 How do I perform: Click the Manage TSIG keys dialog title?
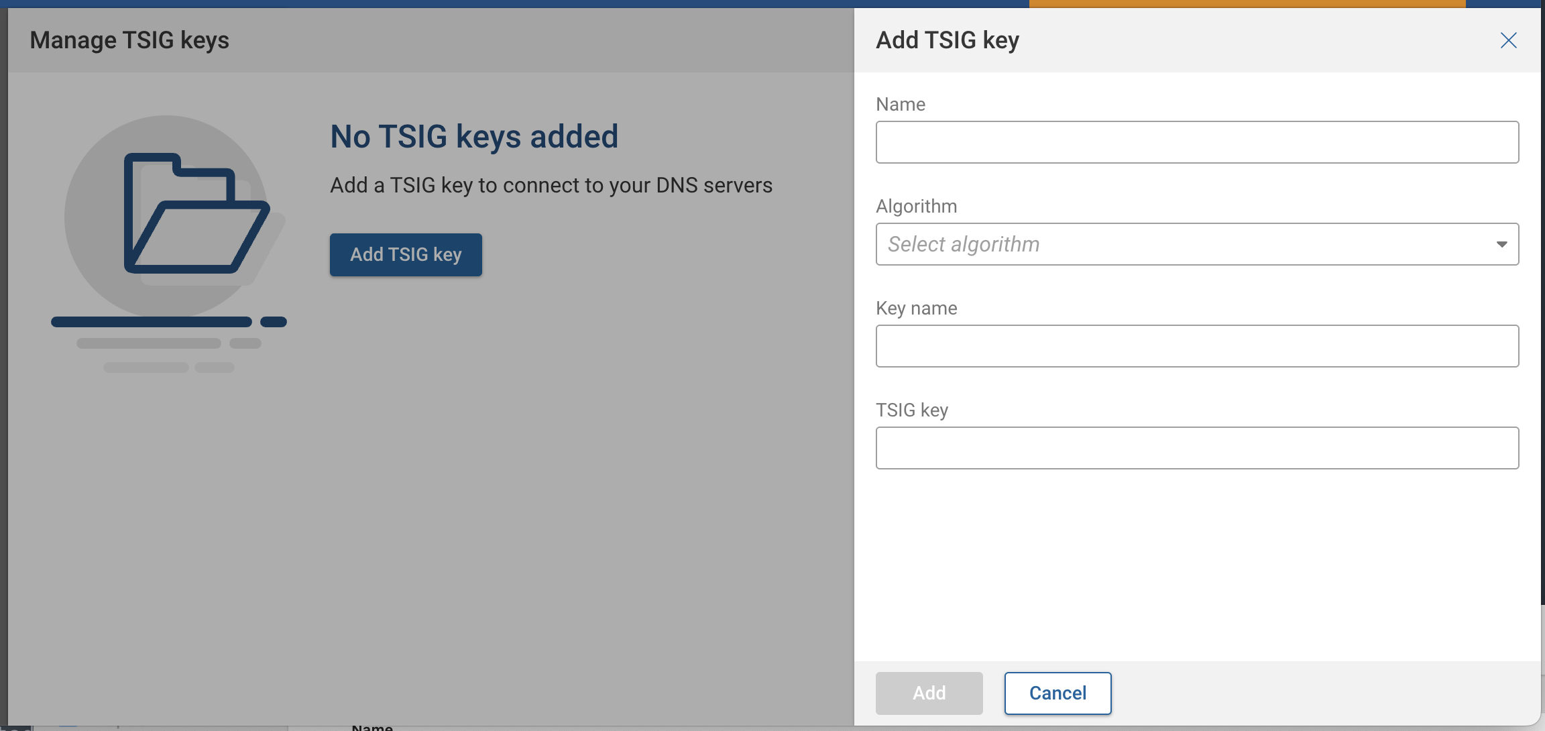[129, 40]
